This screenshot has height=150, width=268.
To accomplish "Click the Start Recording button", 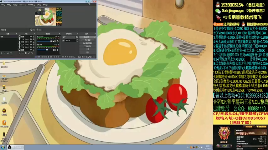I will [88, 40].
